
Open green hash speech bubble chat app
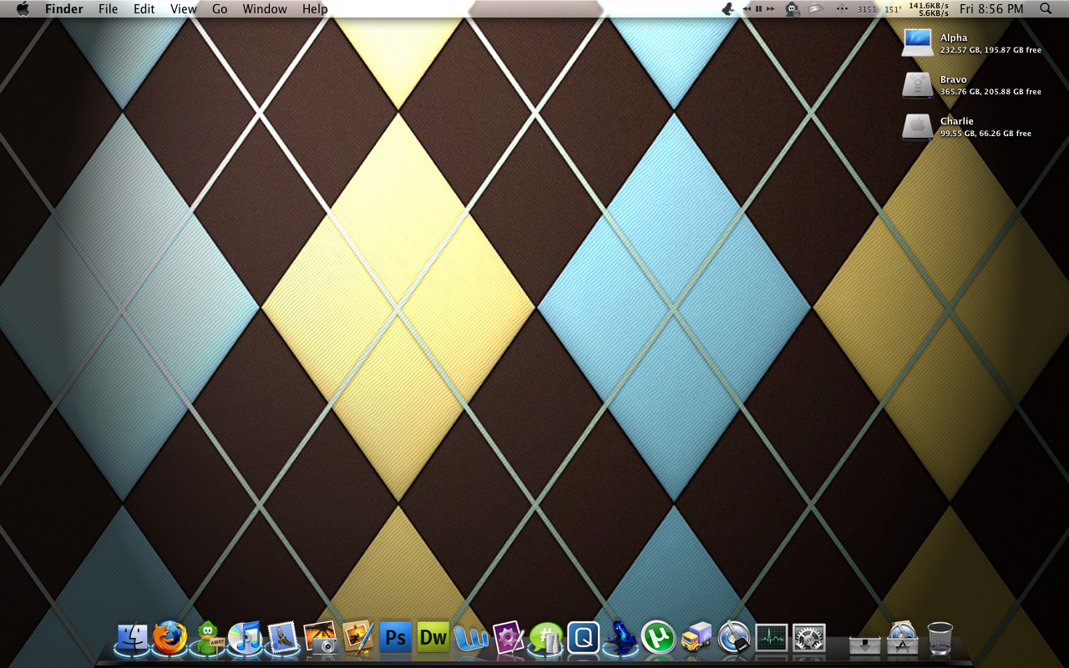tap(545, 639)
